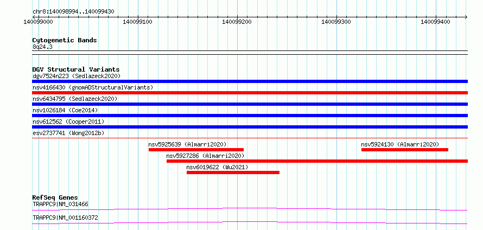Screen dimensions: 483x230
Task: Select the red nsv6019622 Wu2021 bar
Action: [x=233, y=173]
